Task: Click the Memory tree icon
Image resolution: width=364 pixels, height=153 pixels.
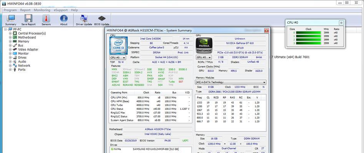Action: pos(15,41)
